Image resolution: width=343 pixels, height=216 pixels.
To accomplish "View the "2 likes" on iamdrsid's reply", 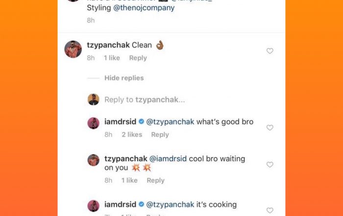I will click(131, 135).
